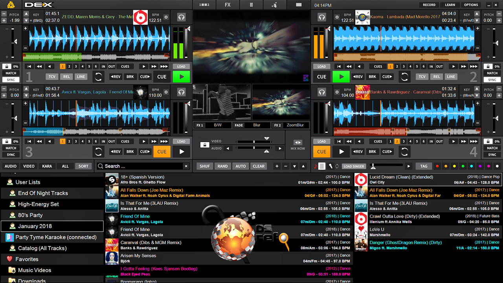Fast-forward deck 2 with triple-arrow button

(x=474, y=66)
